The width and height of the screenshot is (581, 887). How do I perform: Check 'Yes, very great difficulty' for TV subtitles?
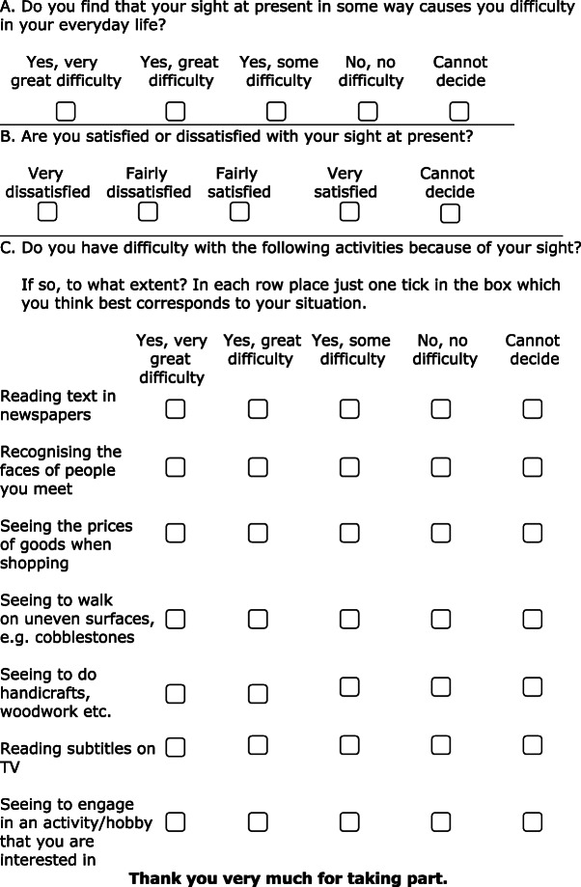pyautogui.click(x=175, y=747)
